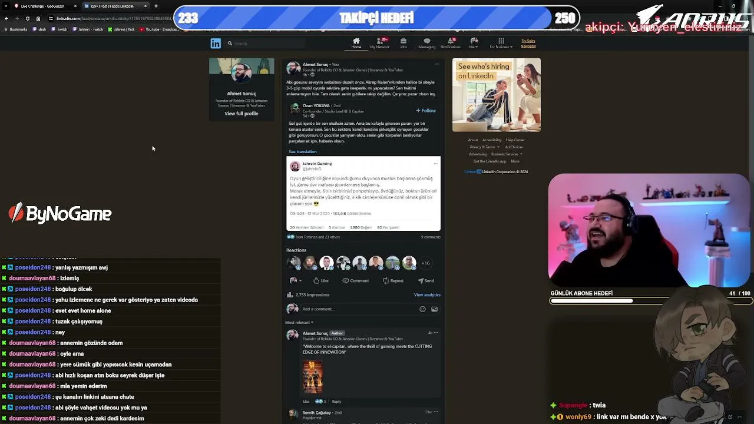Switch to the GeoGuessr Live Challenge tab

(42, 6)
